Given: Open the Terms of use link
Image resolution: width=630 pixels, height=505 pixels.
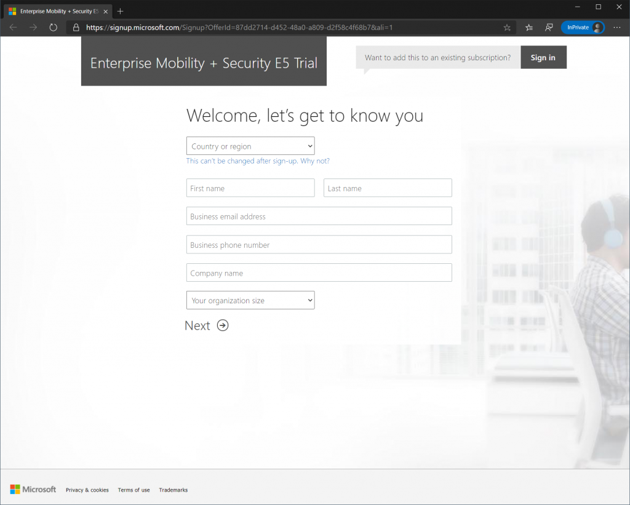Looking at the screenshot, I should coord(134,490).
